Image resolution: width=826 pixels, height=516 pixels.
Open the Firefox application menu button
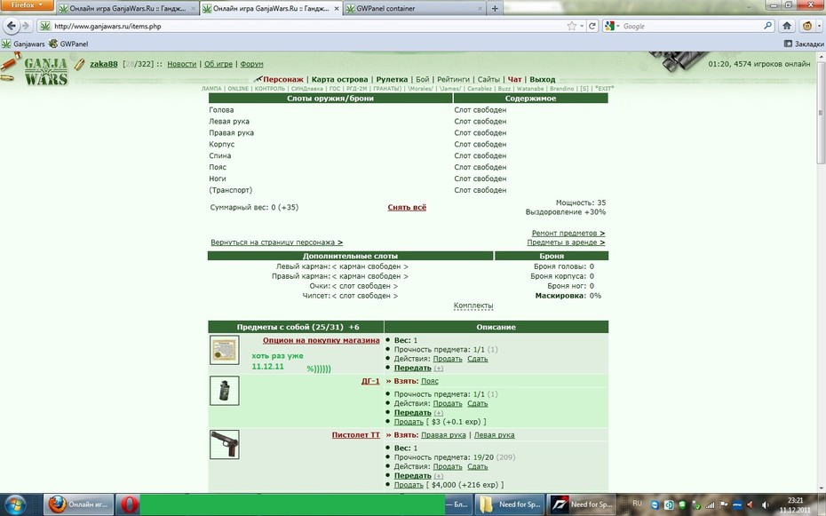pyautogui.click(x=27, y=5)
